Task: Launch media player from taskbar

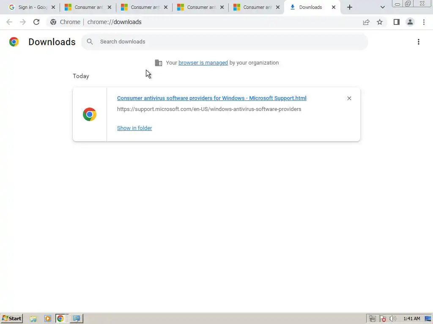Action: 47,319
